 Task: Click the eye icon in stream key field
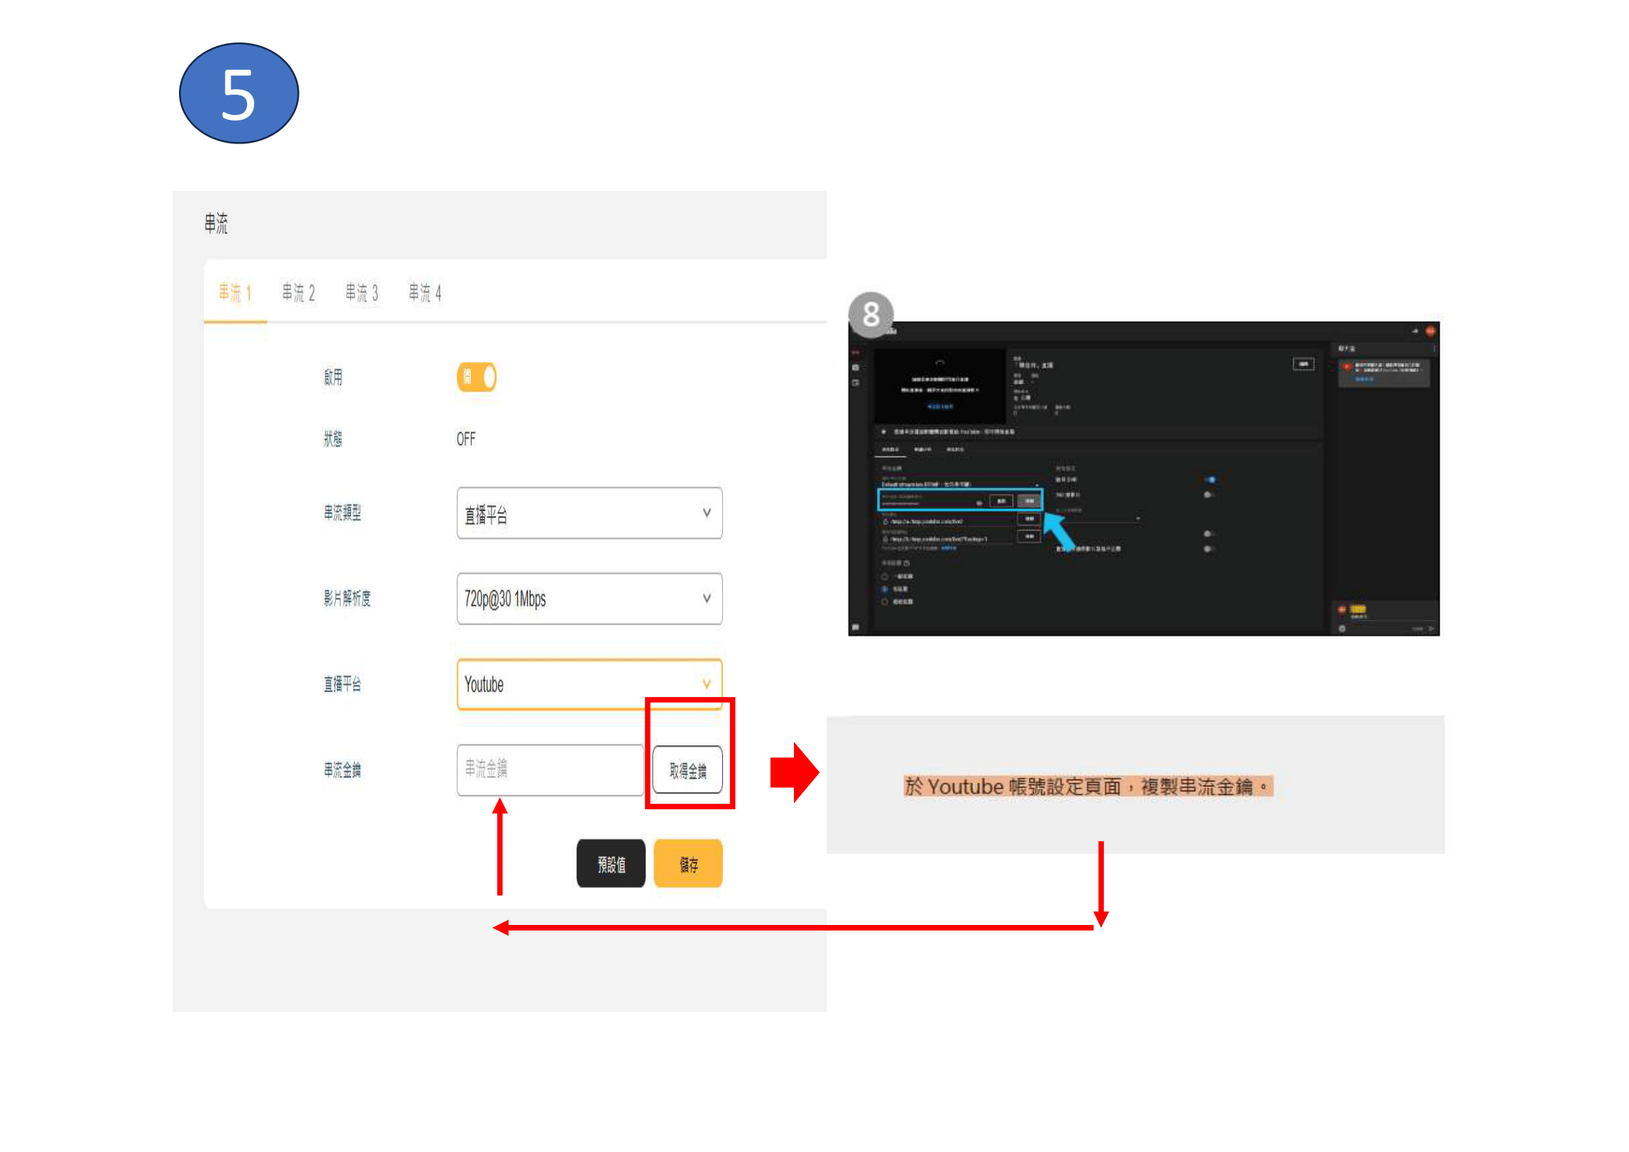click(979, 502)
